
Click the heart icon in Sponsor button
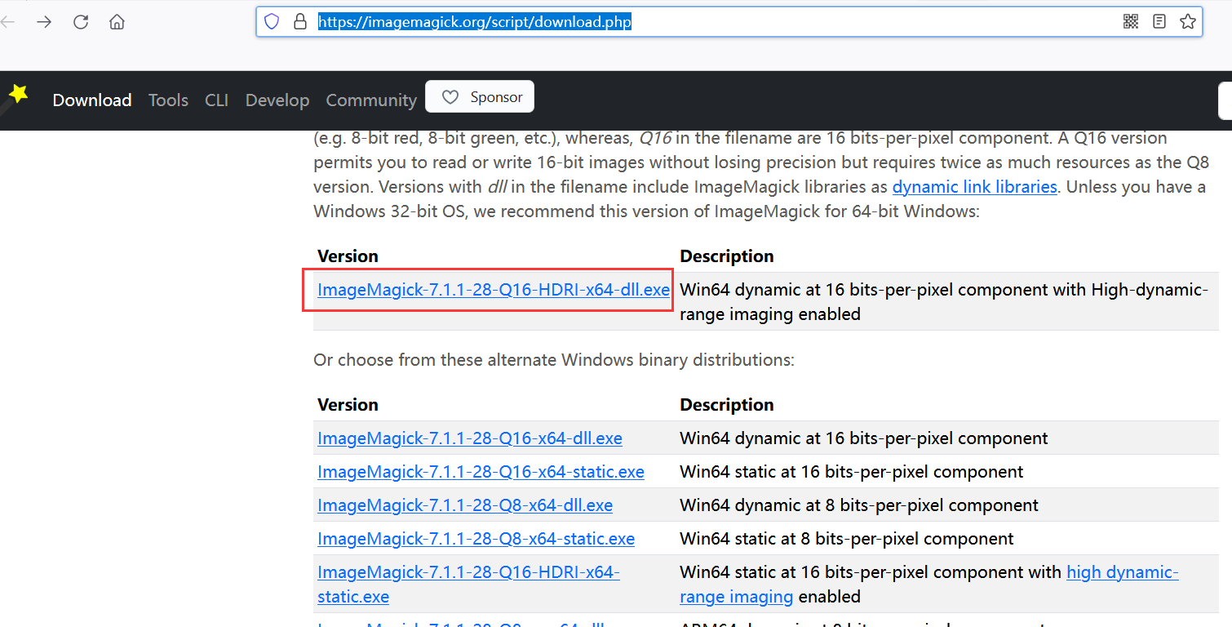[450, 97]
